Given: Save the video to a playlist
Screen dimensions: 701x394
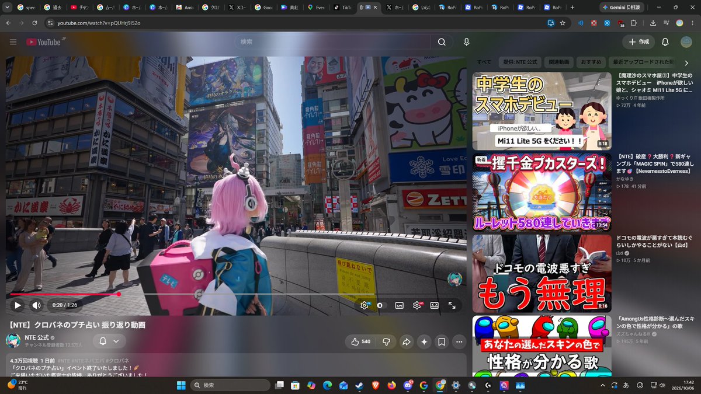Looking at the screenshot, I should pos(442,341).
